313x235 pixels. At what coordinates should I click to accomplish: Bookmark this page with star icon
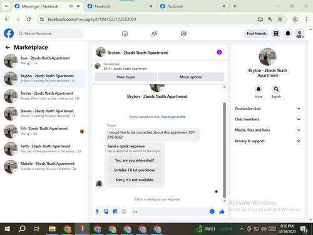[x=280, y=19]
